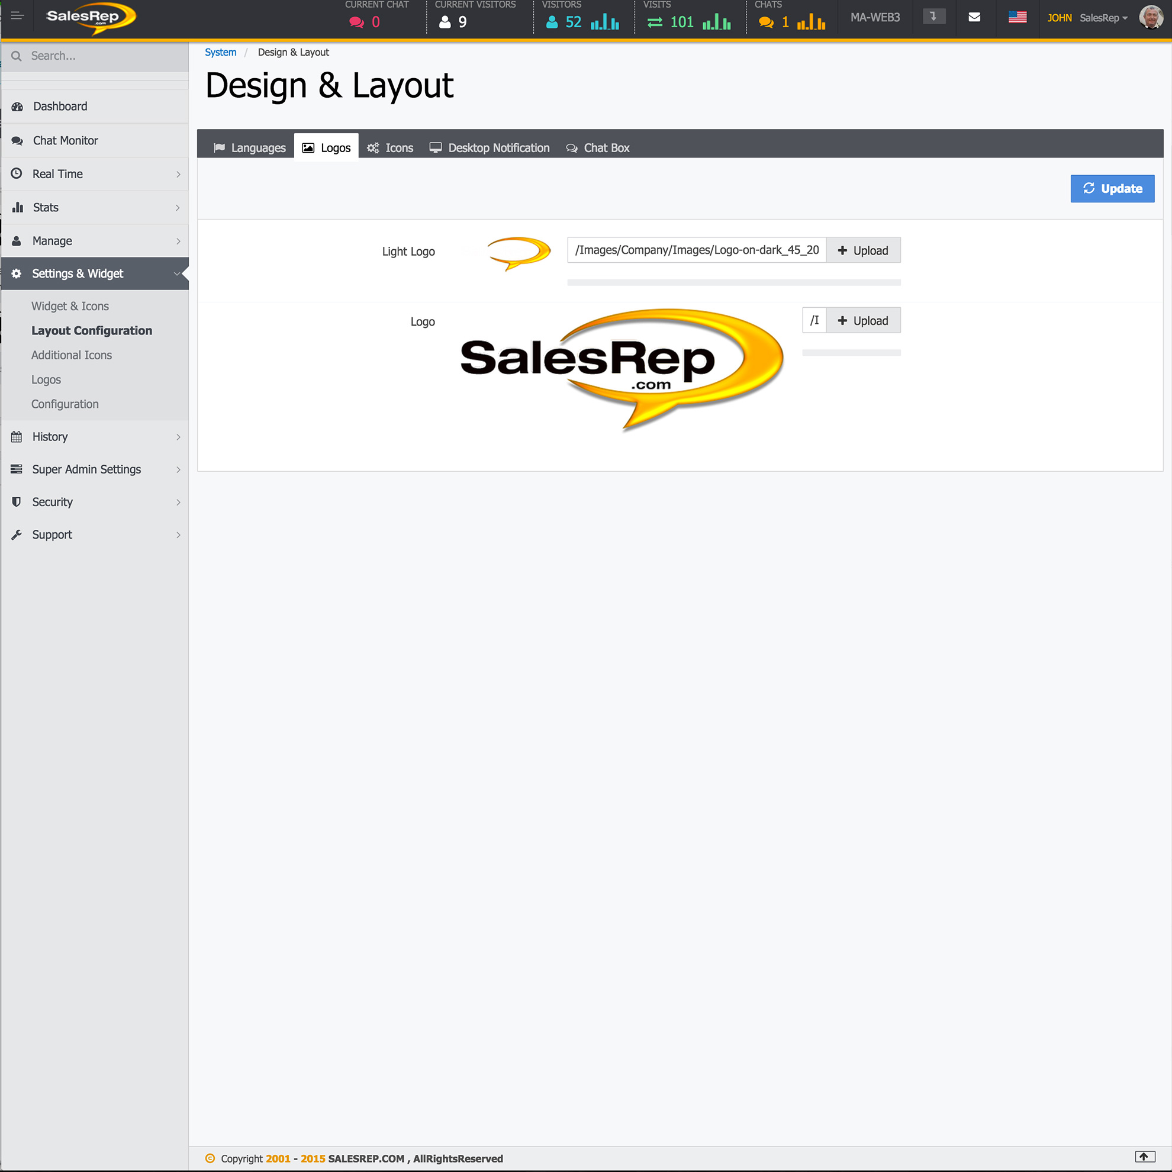Open Widget & Icons submenu item

pyautogui.click(x=70, y=307)
